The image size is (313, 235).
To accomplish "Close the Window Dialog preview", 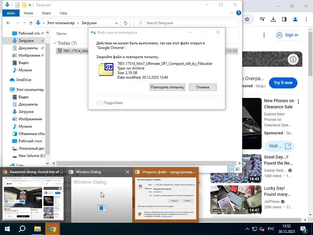I will [x=127, y=172].
